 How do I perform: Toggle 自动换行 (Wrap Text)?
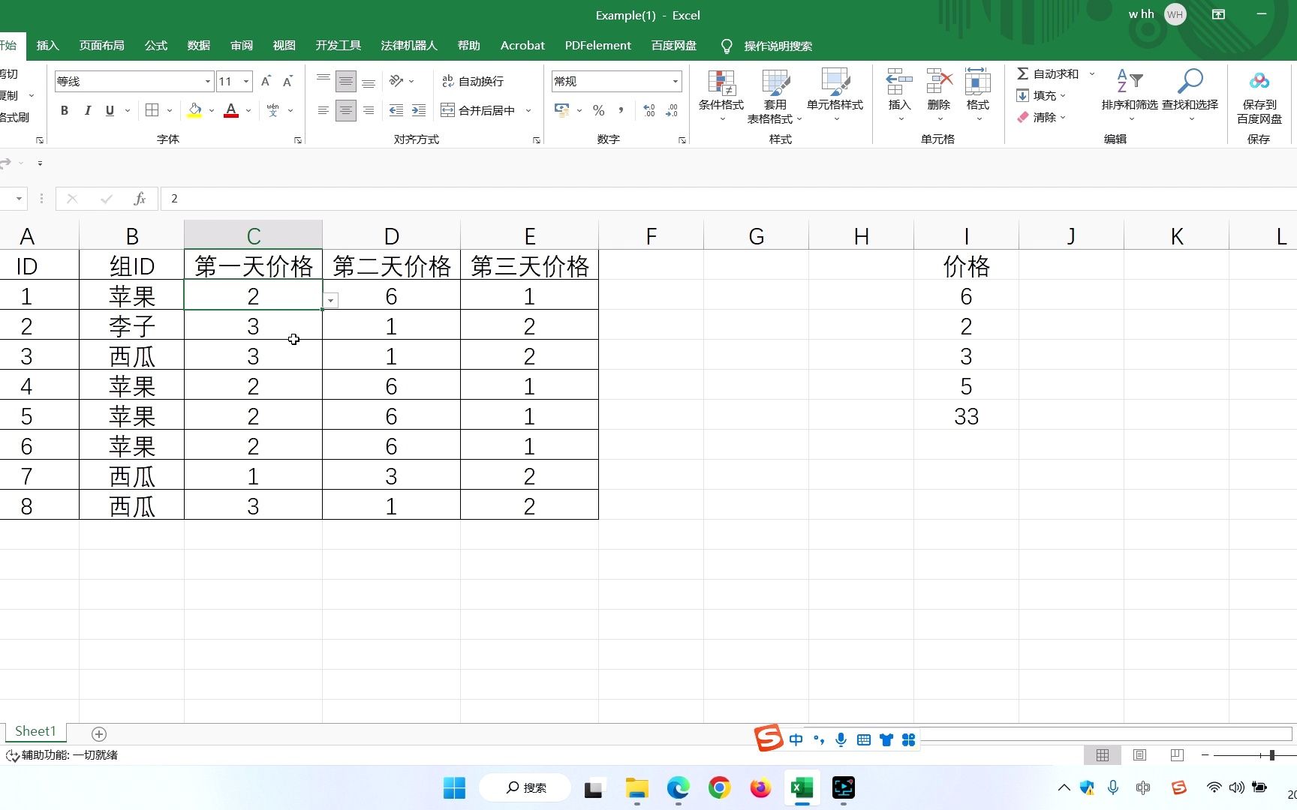coord(473,81)
